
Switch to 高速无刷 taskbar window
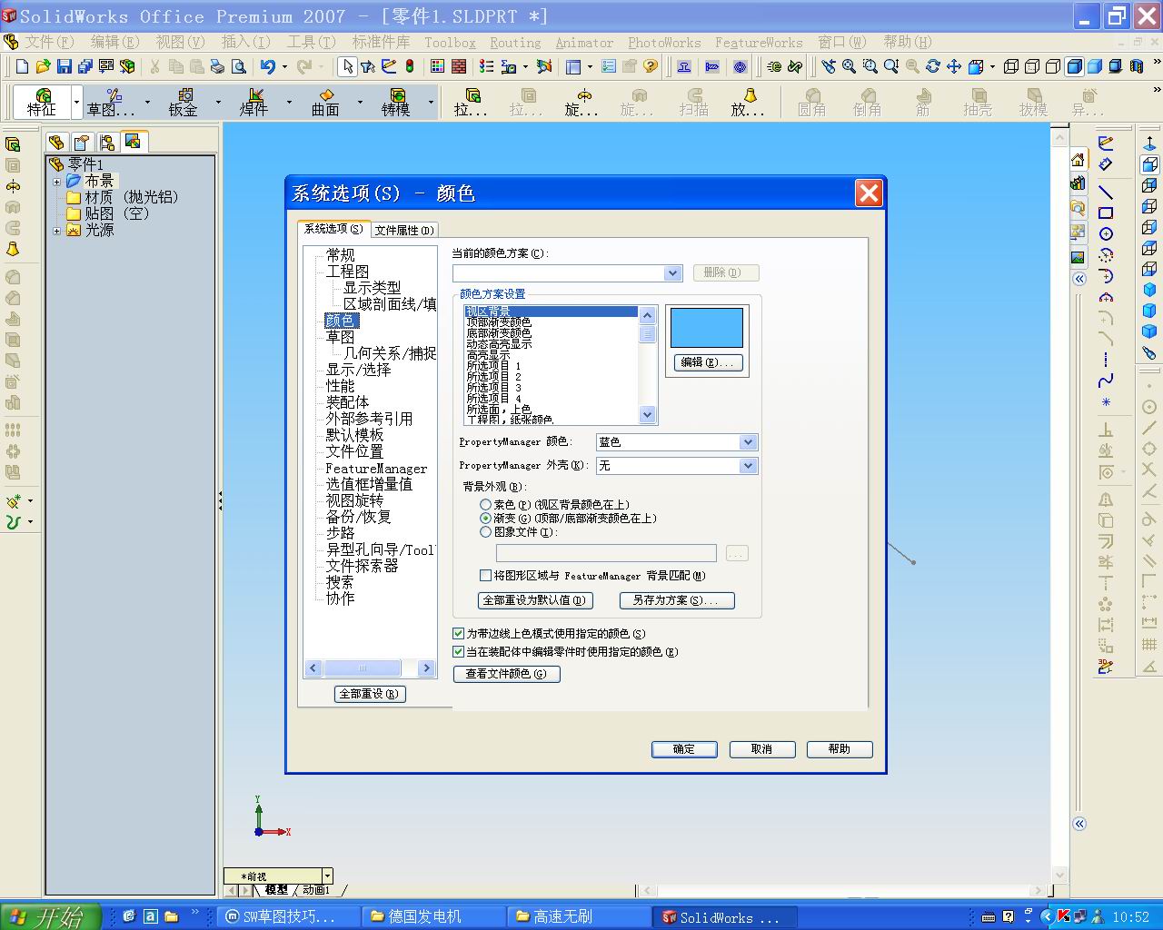pyautogui.click(x=578, y=917)
